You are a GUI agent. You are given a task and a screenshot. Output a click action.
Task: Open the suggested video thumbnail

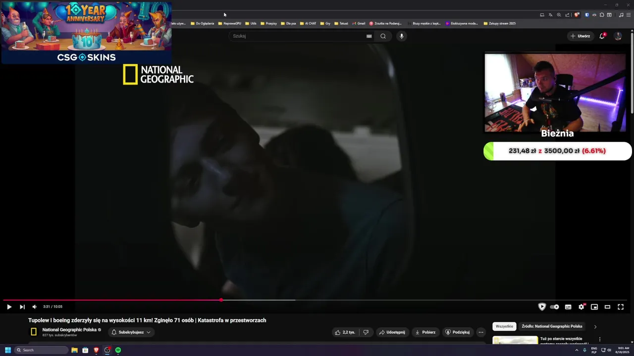pos(515,340)
